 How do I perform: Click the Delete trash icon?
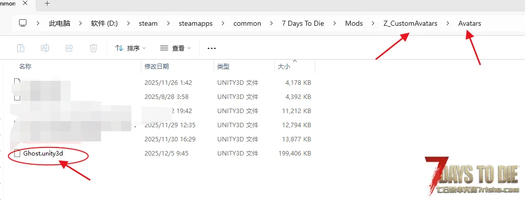point(93,48)
